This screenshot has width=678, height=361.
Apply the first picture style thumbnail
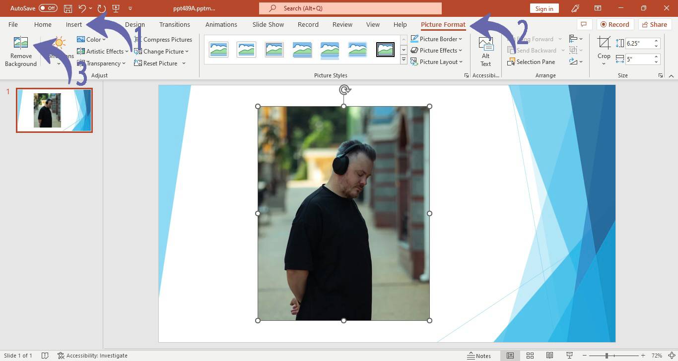pos(219,50)
